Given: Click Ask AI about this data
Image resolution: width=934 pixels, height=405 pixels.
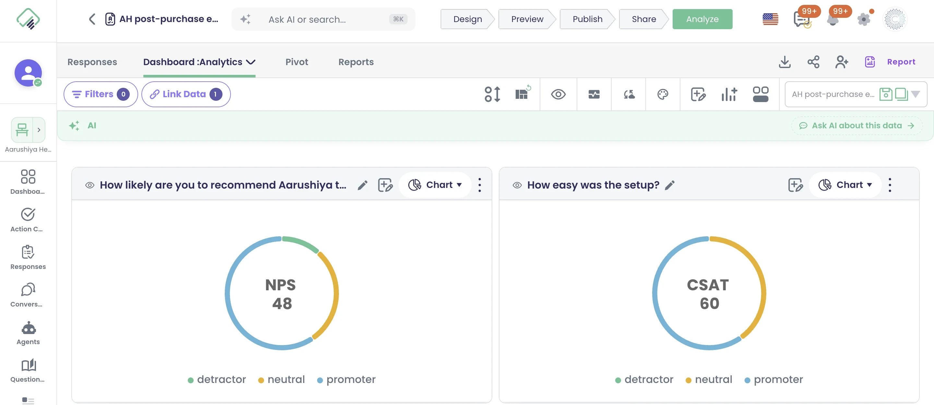Looking at the screenshot, I should click(x=857, y=126).
